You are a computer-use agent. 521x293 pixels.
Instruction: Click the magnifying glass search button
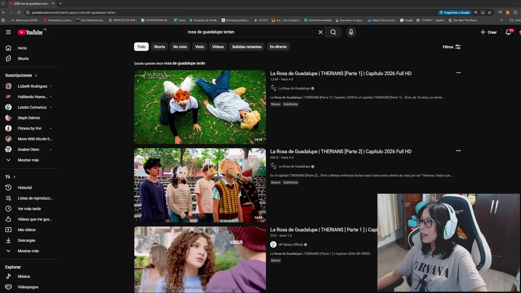[333, 32]
